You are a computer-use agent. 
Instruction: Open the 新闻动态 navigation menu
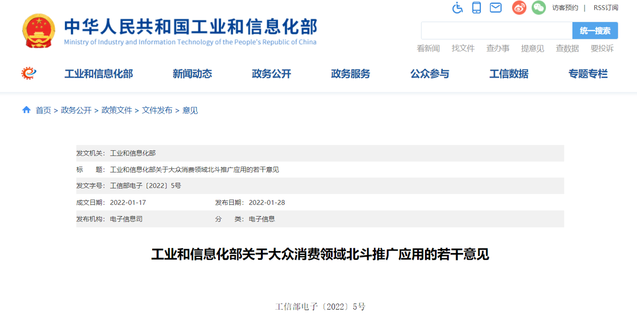(192, 74)
